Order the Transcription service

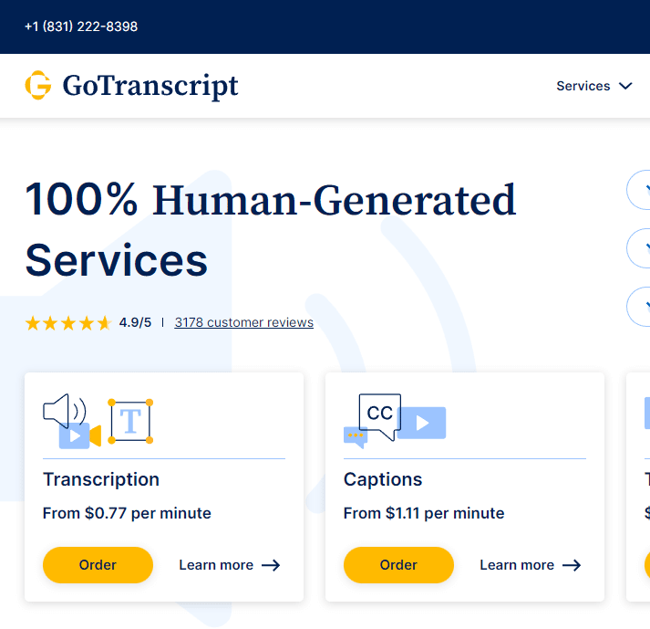pyautogui.click(x=98, y=565)
